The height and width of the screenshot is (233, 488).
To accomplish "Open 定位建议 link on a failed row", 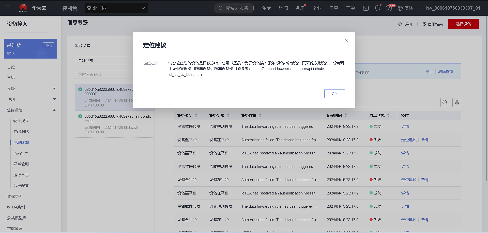I will coord(409,140).
